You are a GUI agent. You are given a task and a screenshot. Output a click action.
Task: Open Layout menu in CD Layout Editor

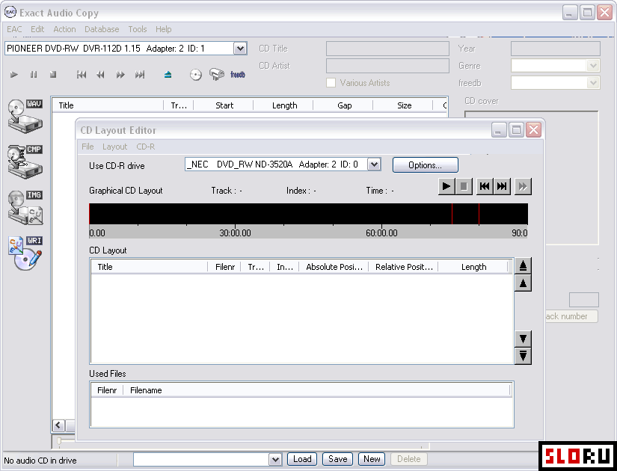point(114,147)
